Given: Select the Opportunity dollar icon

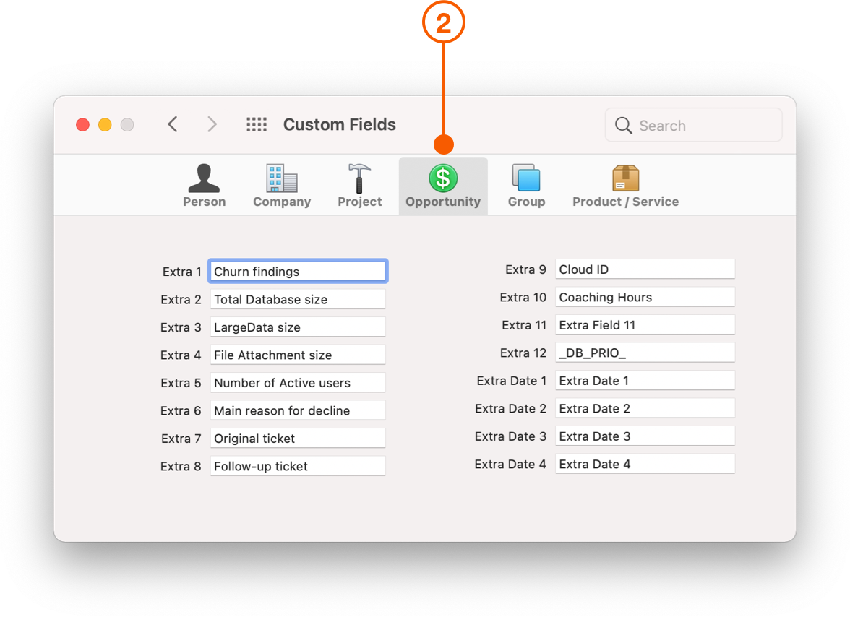Looking at the screenshot, I should pyautogui.click(x=443, y=178).
